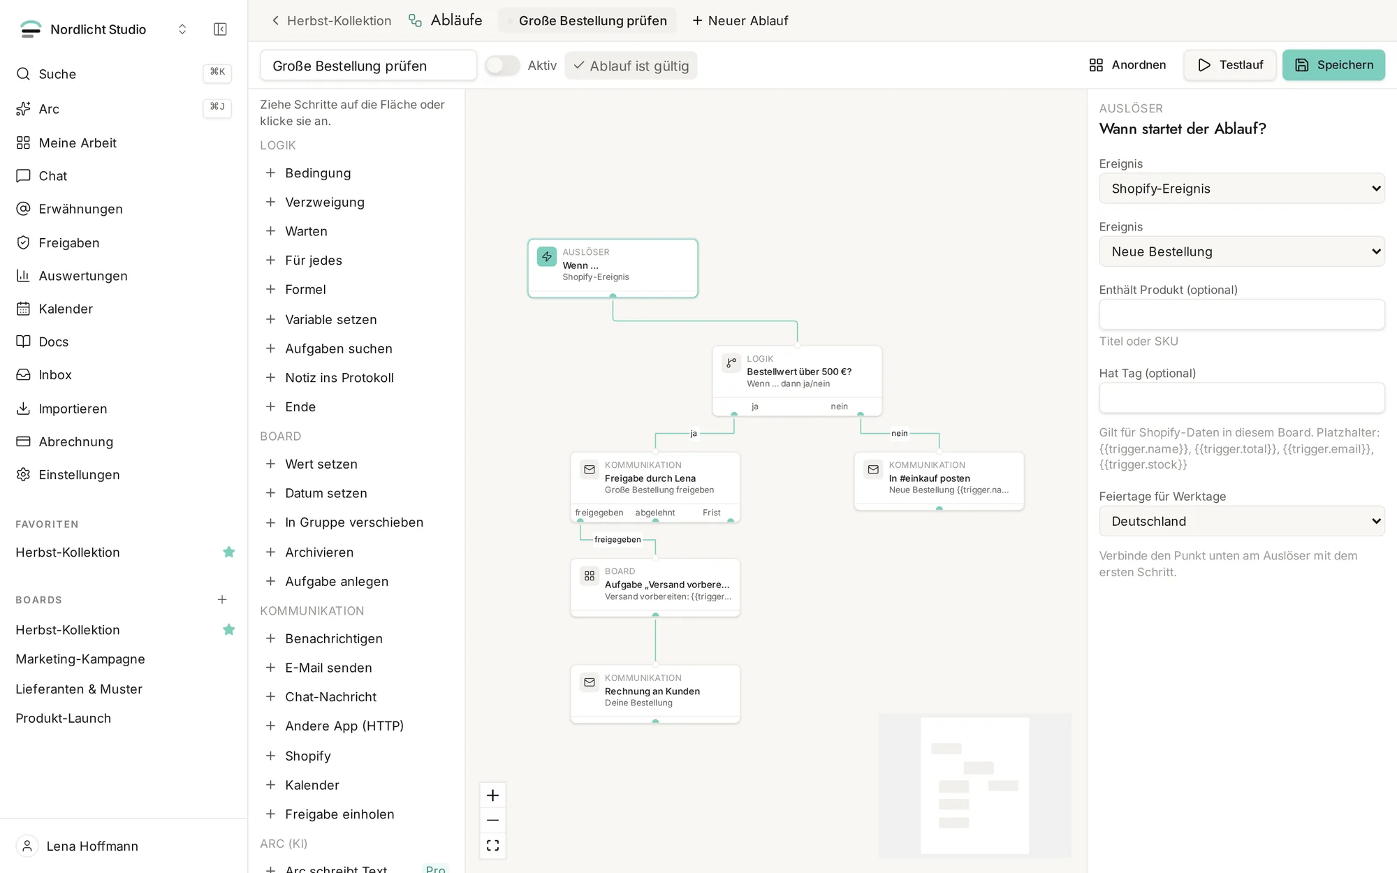Select Bestellwert über 500 € node
Image resolution: width=1397 pixels, height=873 pixels.
[797, 381]
